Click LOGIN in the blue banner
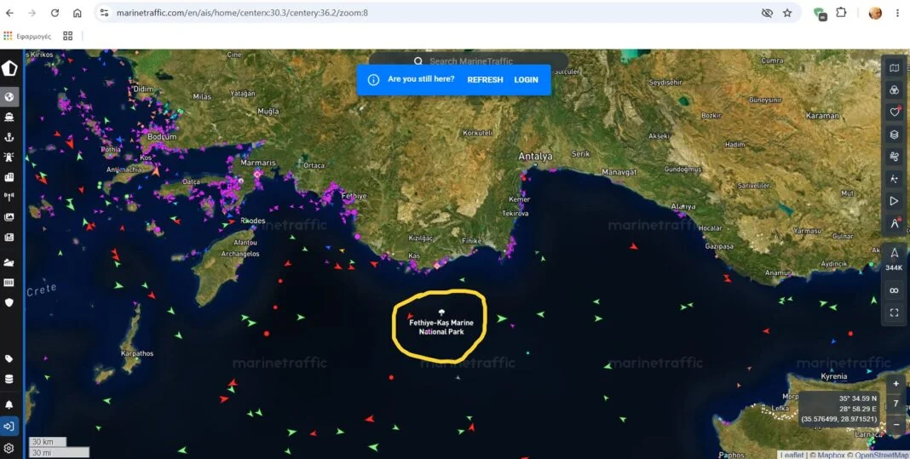 (x=526, y=79)
